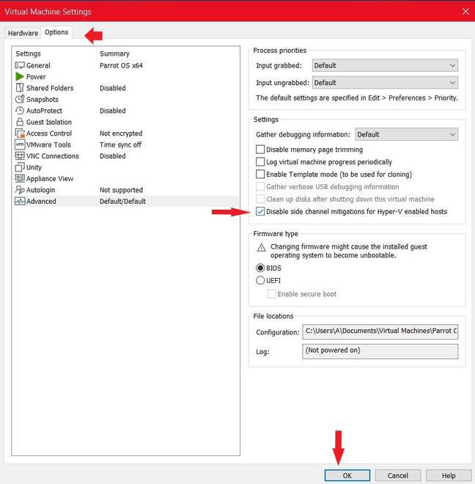Image resolution: width=475 pixels, height=484 pixels.
Task: Select Snapshots row label
Action: 43,100
